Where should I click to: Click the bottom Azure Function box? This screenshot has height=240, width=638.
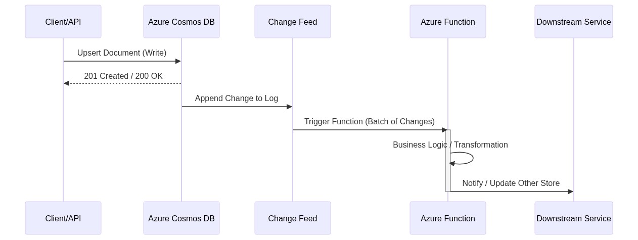point(448,218)
